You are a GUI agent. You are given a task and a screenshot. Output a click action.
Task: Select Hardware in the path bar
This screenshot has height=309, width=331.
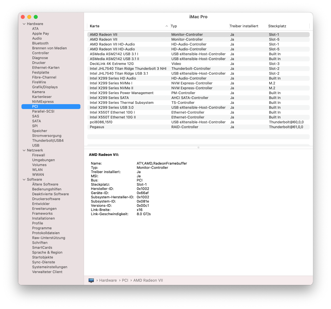108,280
